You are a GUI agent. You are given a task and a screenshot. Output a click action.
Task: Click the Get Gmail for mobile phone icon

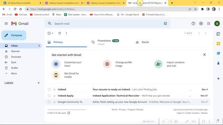click(x=56, y=75)
